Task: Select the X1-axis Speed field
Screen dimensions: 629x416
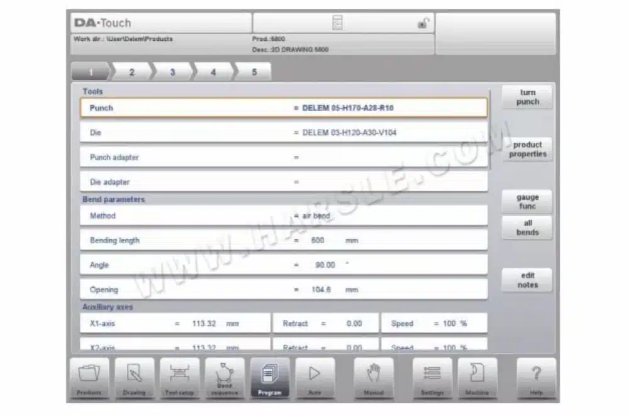Action: (434, 324)
